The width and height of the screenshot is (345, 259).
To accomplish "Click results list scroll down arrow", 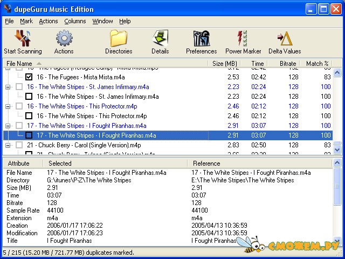I will pyautogui.click(x=337, y=149).
